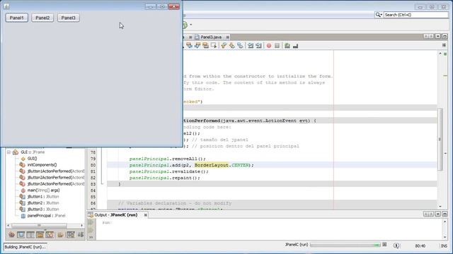
Task: Toggle sort by name navigator filter
Action: 71,235
